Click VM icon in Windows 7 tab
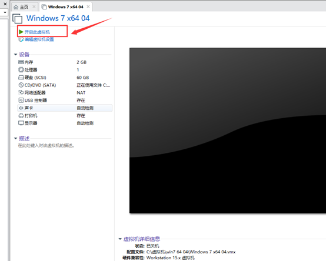 (x=44, y=7)
